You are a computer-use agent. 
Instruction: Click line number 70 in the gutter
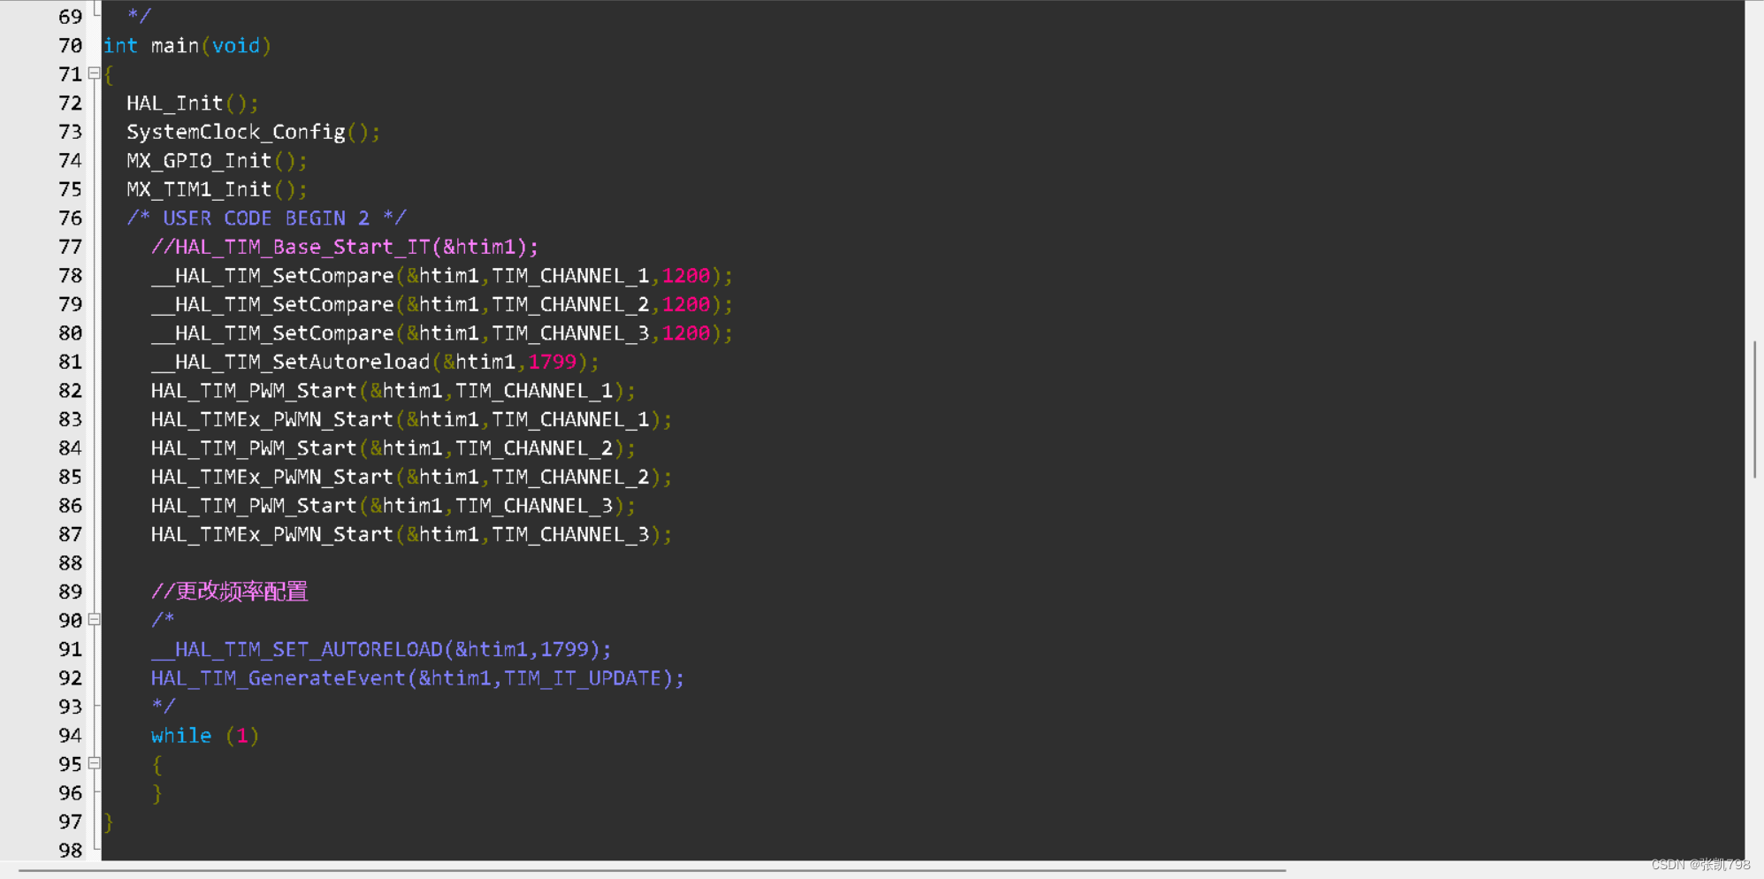point(70,46)
